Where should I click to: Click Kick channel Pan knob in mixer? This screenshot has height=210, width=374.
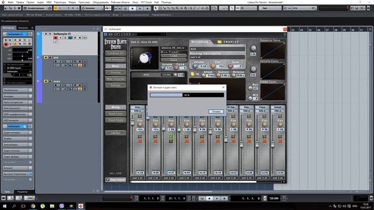tap(140, 124)
